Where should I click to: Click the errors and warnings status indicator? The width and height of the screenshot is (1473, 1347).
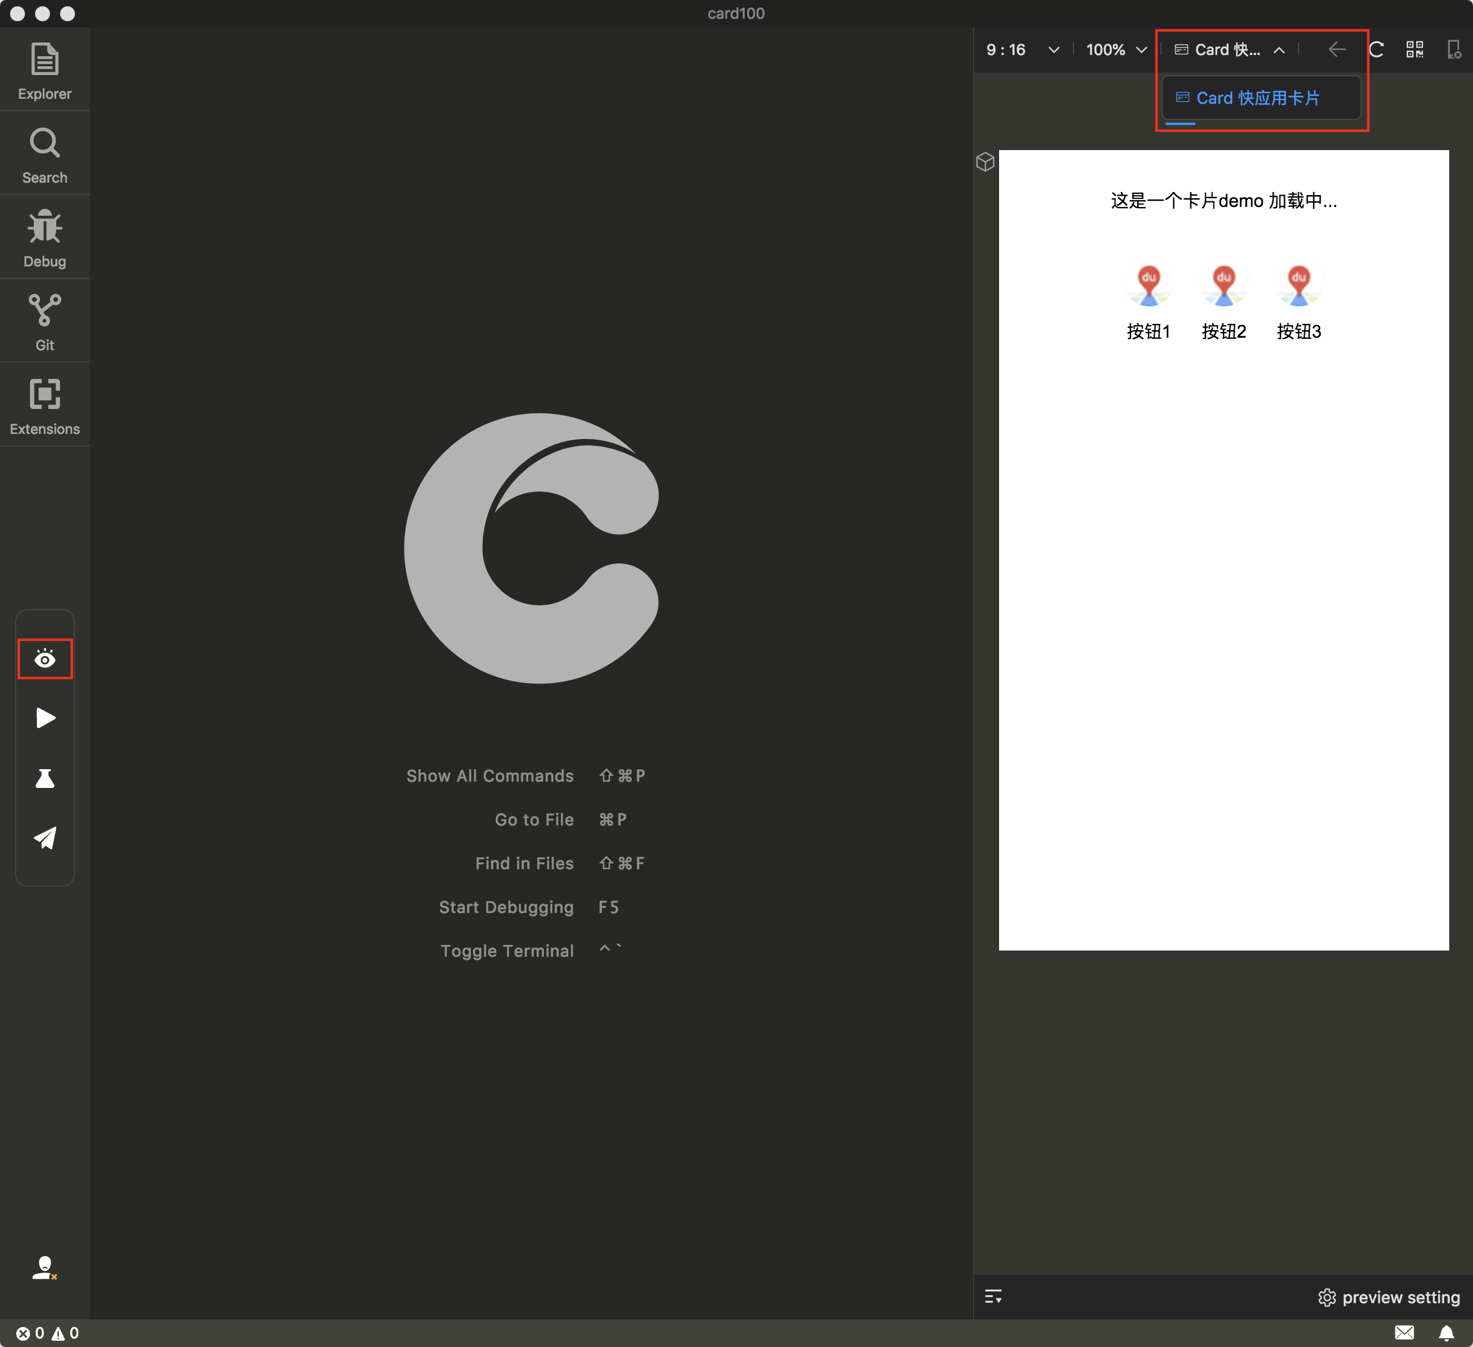point(47,1333)
